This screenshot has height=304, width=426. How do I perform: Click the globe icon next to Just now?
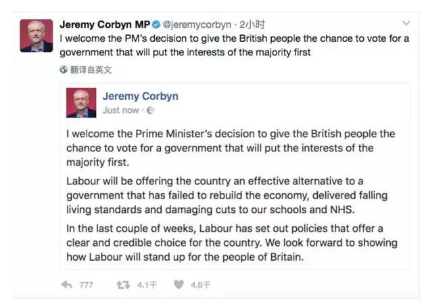click(x=149, y=110)
